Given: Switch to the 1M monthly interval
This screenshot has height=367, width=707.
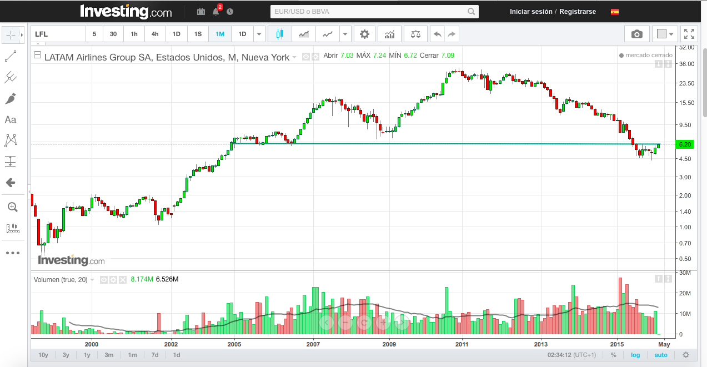Looking at the screenshot, I should pos(220,34).
